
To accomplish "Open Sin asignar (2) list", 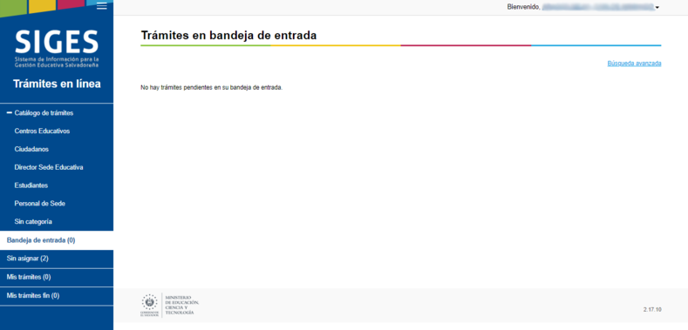I will 57,259.
